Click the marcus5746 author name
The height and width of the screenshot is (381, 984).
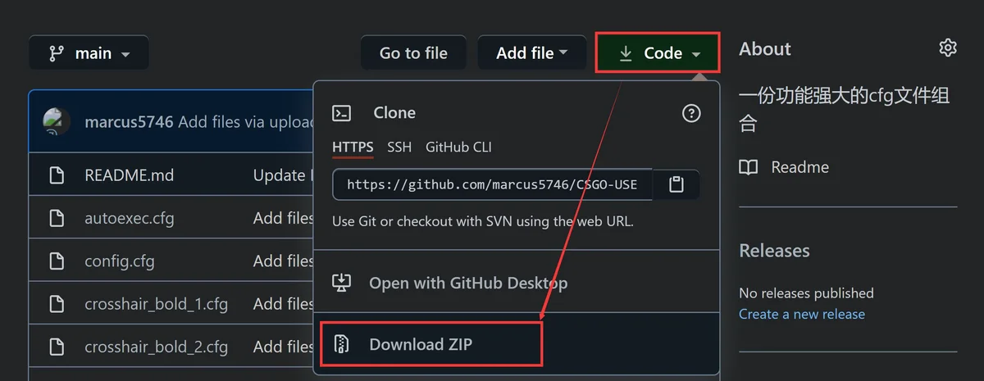point(129,122)
